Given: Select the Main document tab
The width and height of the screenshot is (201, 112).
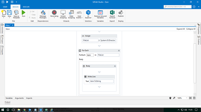Looking at the screenshot, I should tap(8, 25).
